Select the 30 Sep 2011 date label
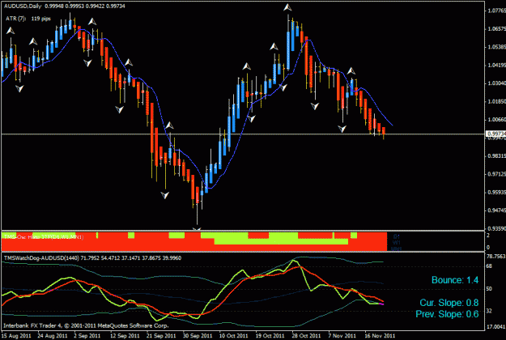The height and width of the screenshot is (340, 506). coord(198,336)
